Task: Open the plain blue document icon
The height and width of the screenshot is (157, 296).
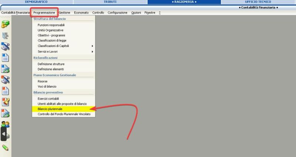Action: coord(5,58)
